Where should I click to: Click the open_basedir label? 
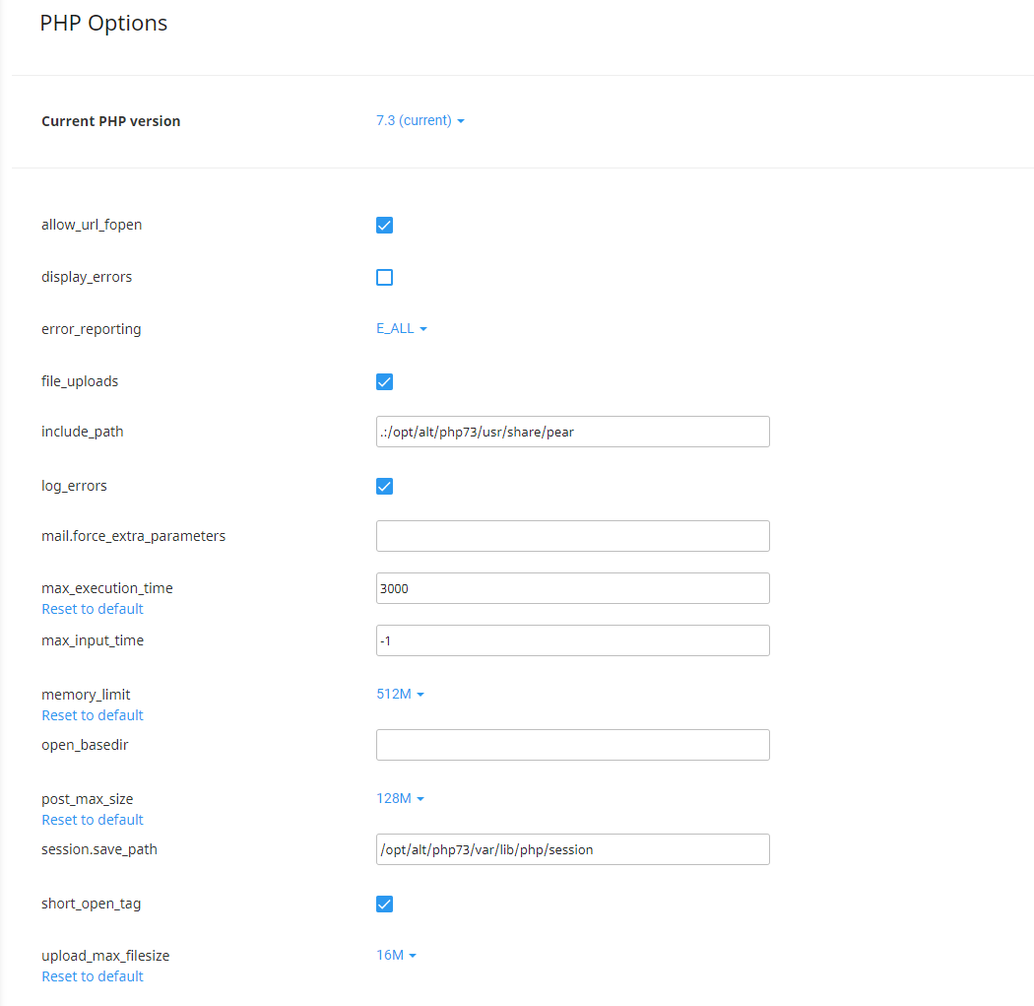click(85, 745)
